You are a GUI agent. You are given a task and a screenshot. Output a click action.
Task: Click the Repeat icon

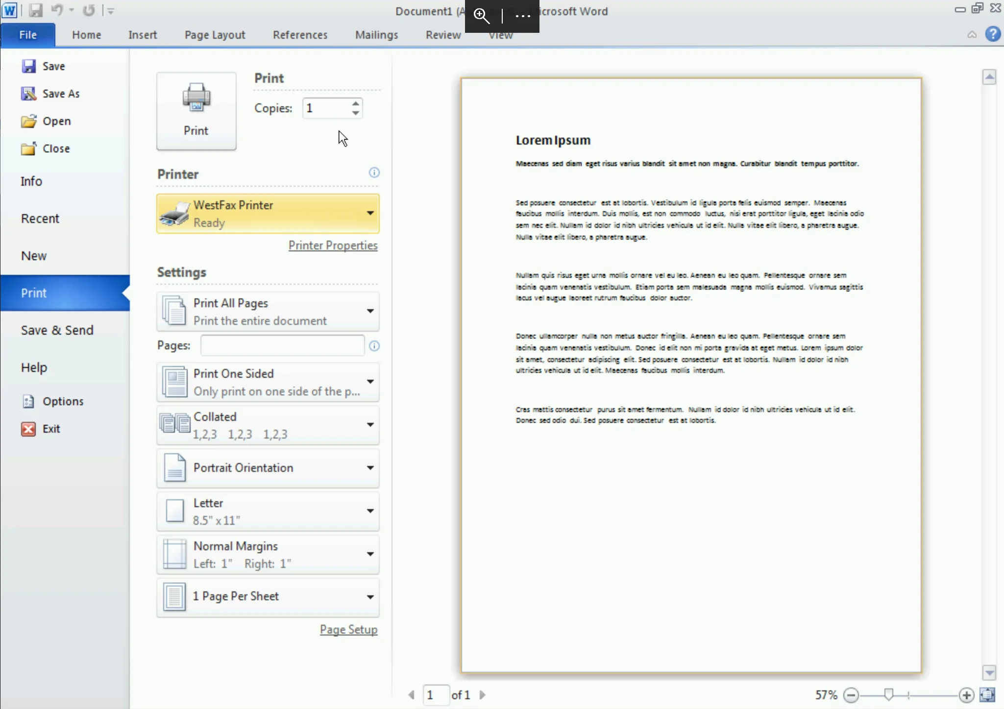click(88, 10)
